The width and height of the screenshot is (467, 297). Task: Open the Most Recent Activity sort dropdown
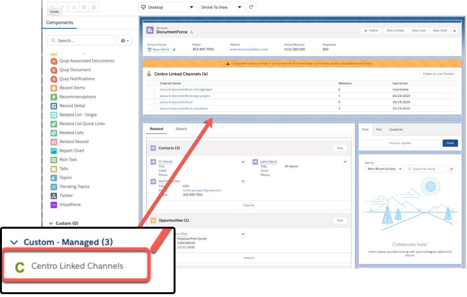point(384,169)
